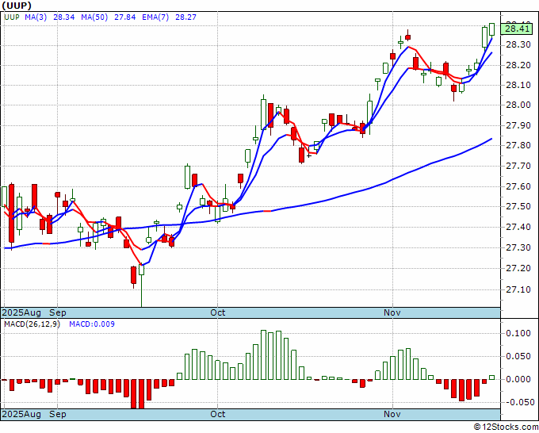Click the 27.80 price axis label
This screenshot has height=433, width=539.
tap(517, 145)
